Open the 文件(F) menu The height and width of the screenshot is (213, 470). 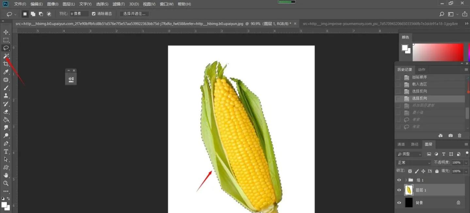[20, 4]
